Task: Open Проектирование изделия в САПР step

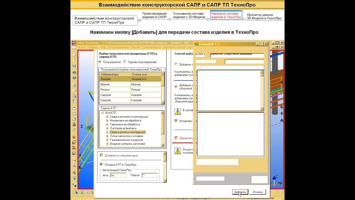Action: tap(154, 15)
